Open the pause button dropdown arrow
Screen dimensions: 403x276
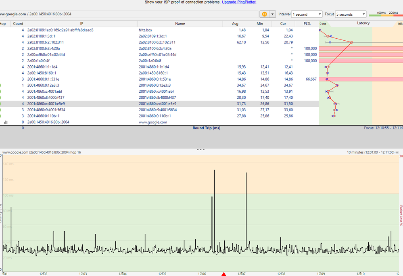(272, 14)
